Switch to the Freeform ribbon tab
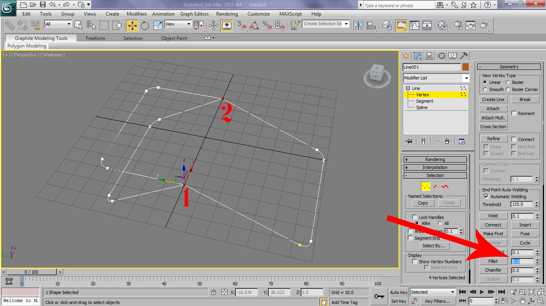The height and width of the screenshot is (306, 546). click(96, 38)
